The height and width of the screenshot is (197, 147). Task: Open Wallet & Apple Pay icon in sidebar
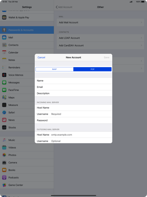(4, 18)
